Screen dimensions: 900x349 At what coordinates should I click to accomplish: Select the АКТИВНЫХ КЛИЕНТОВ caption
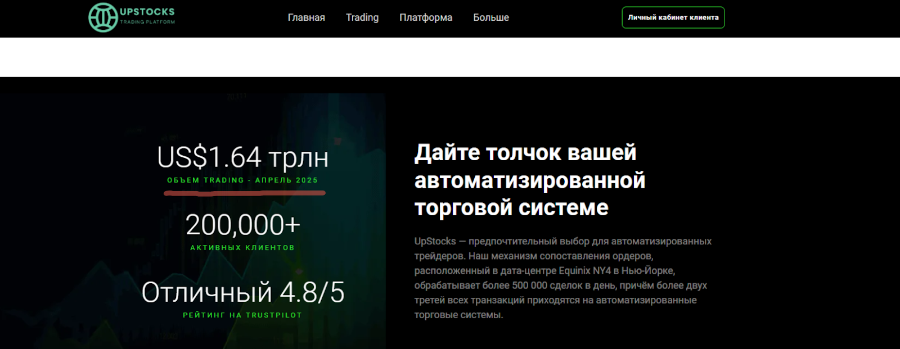[x=242, y=248]
